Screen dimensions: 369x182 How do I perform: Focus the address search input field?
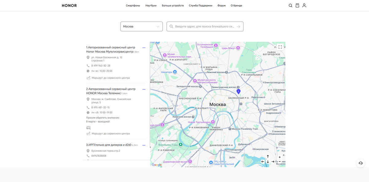tap(205, 27)
